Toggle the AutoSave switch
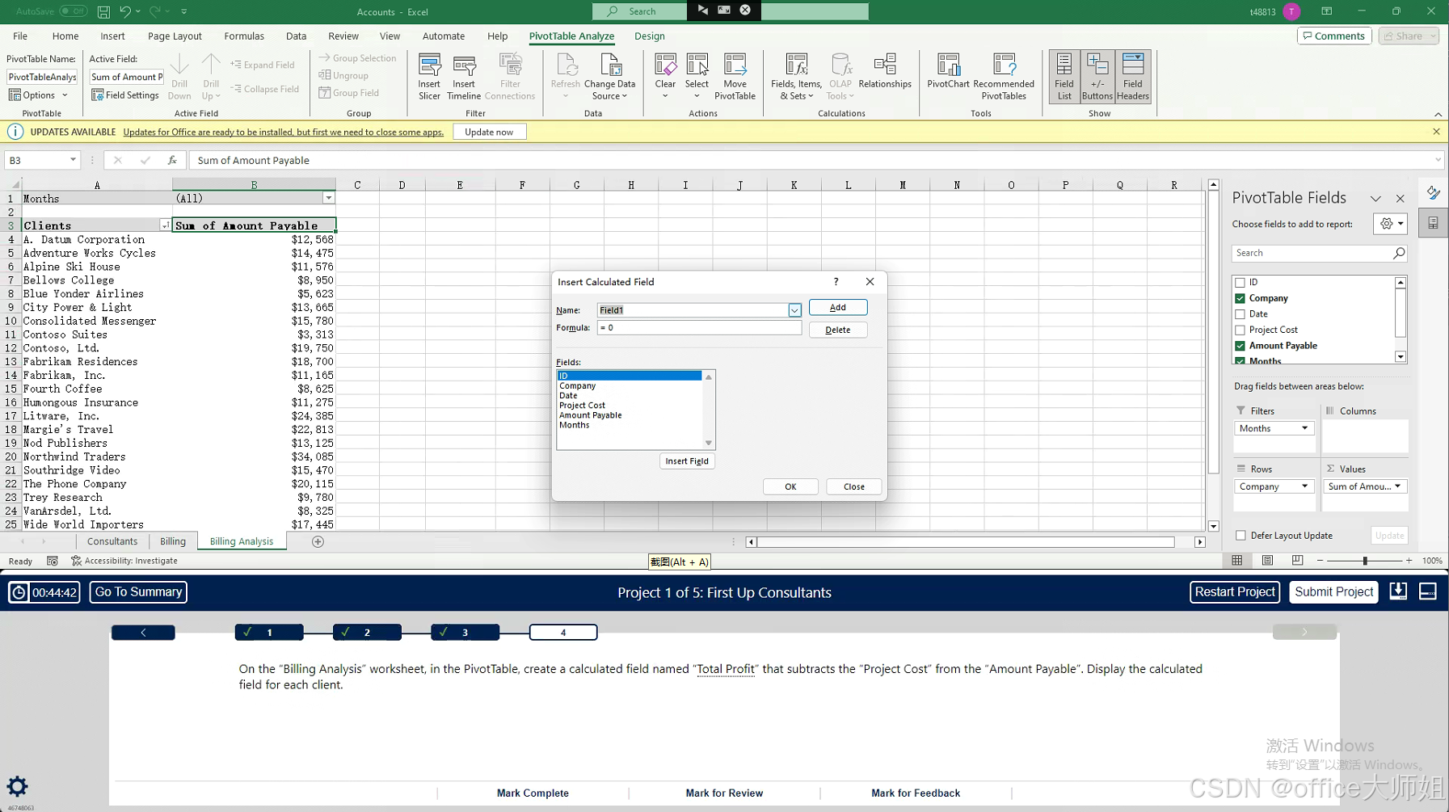This screenshot has width=1449, height=812. point(74,11)
